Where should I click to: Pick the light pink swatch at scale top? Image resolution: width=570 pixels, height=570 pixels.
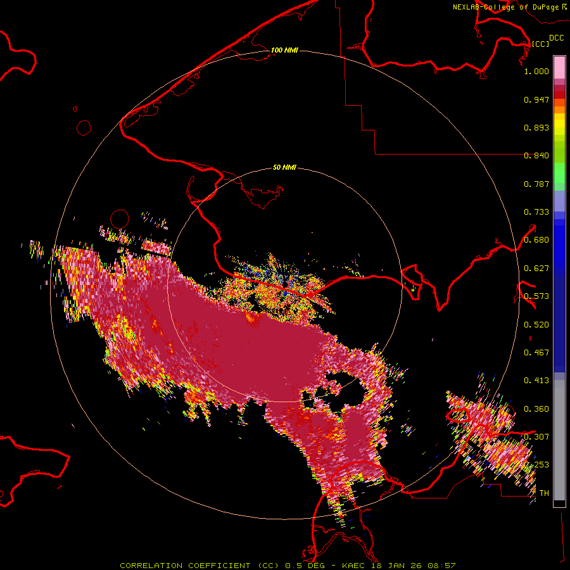559,68
